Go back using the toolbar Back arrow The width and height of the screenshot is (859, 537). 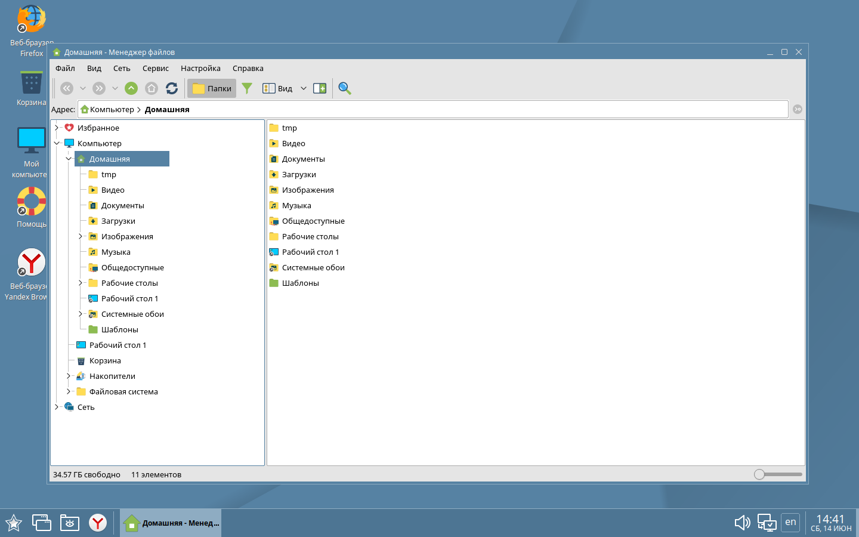click(x=67, y=88)
